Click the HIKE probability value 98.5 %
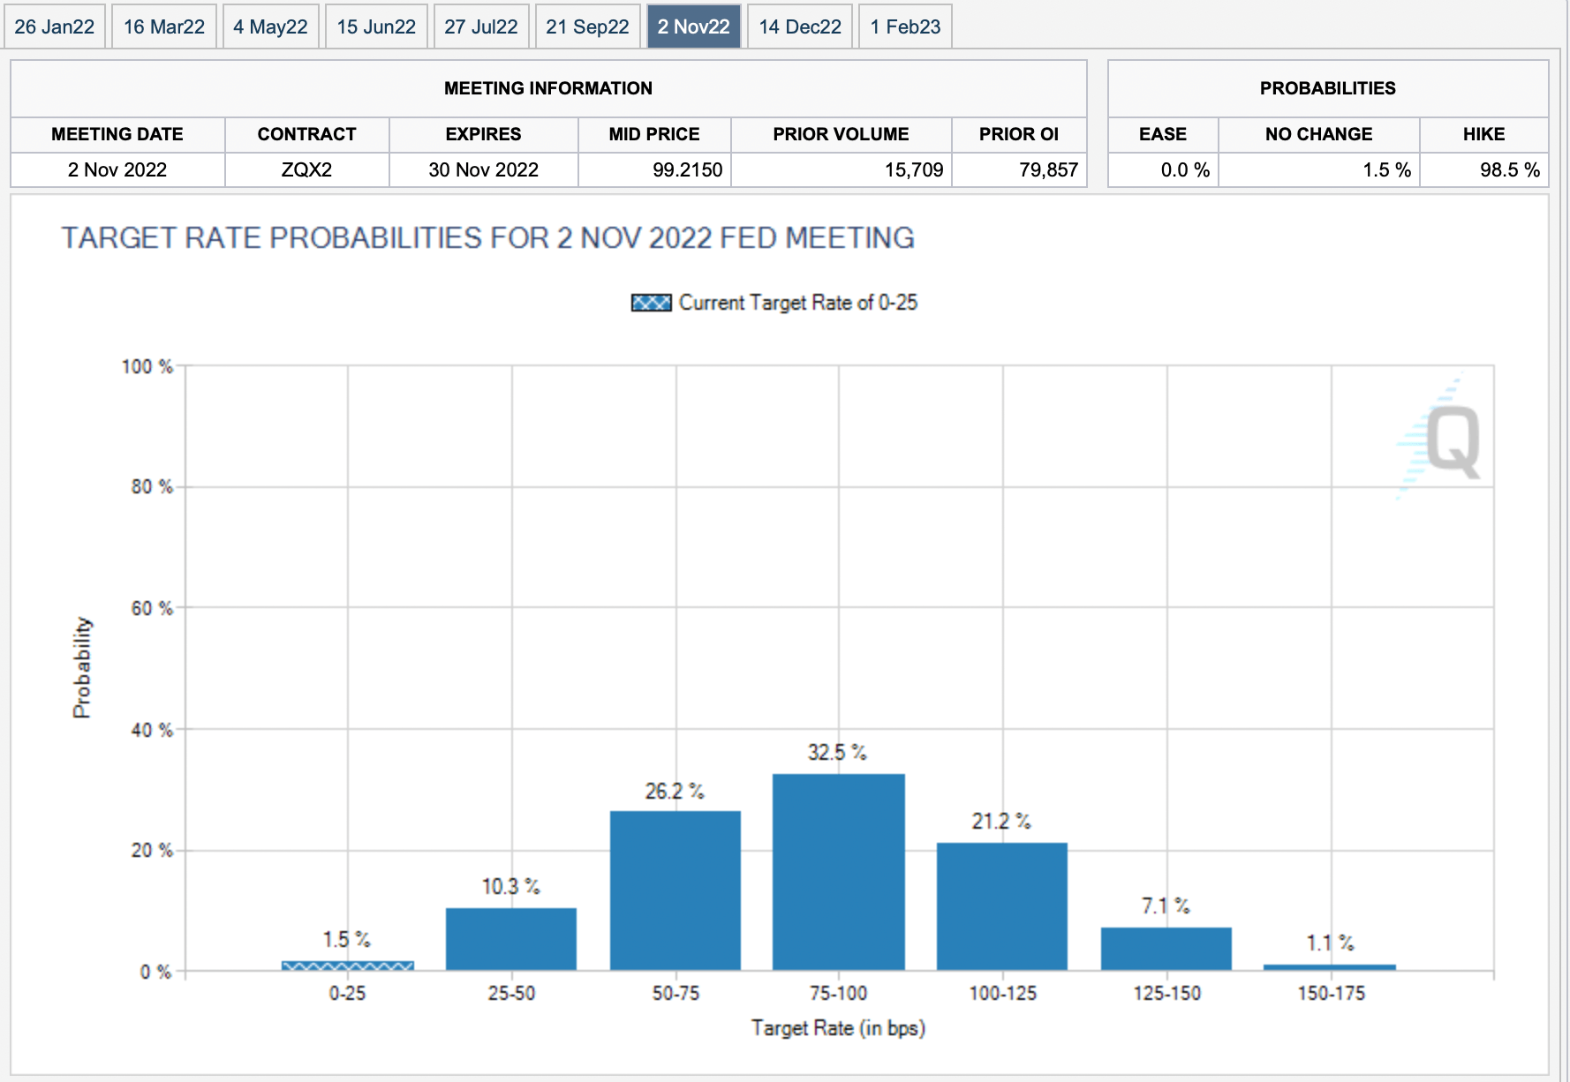Viewport: 1570px width, 1082px height. coord(1509,169)
